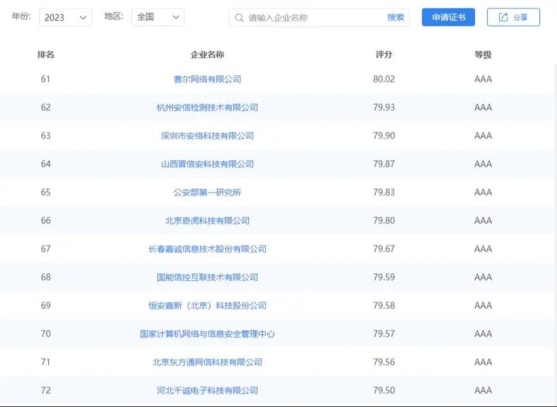Select score 79.50
557x407 pixels.
(384, 391)
